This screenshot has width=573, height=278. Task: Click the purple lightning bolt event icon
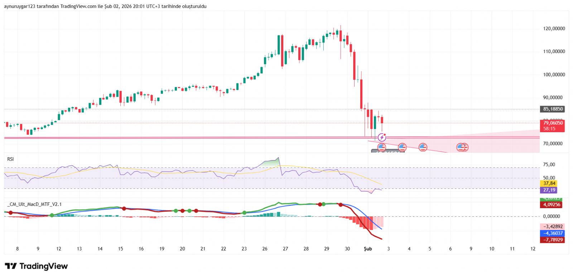point(382,137)
